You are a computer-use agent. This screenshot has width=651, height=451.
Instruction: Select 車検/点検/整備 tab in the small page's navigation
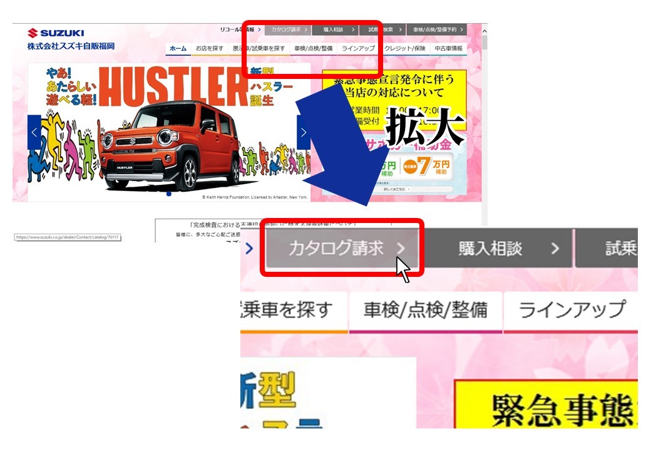tap(314, 49)
